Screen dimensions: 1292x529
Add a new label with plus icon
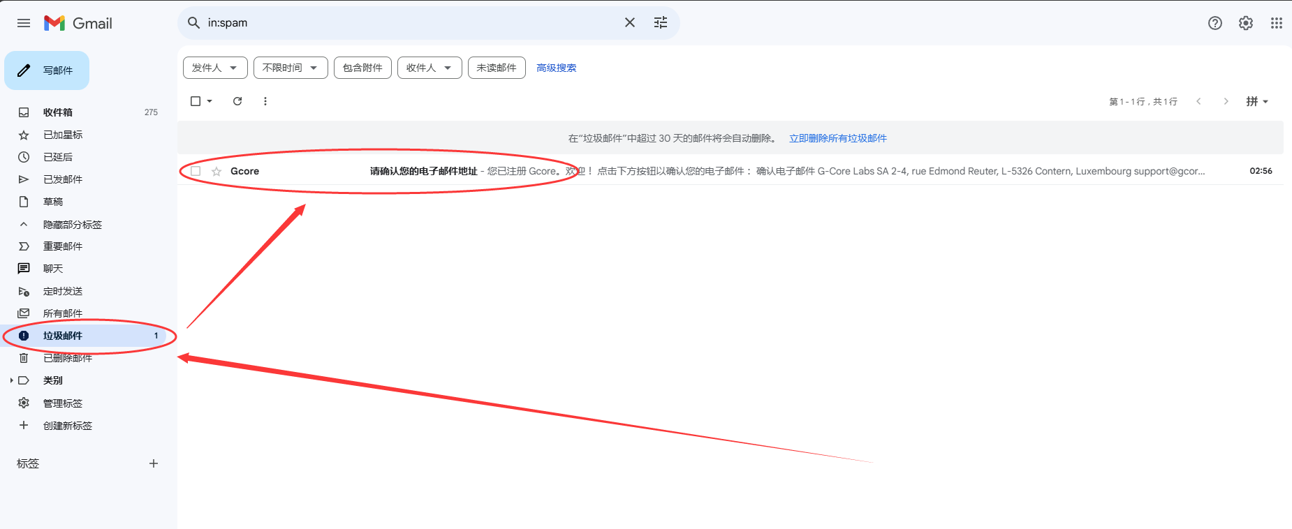[154, 463]
